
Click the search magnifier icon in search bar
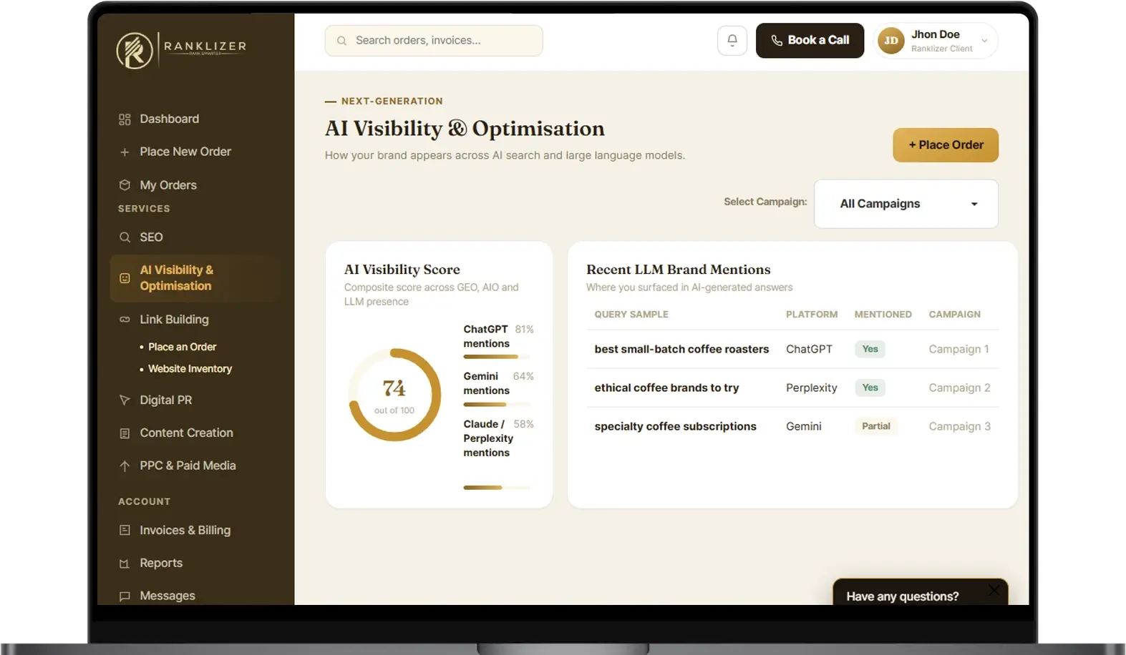click(342, 41)
